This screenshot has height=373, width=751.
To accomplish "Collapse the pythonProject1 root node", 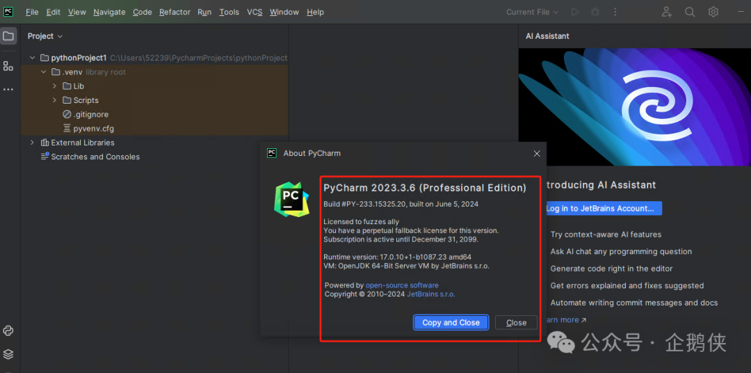I will click(x=32, y=58).
